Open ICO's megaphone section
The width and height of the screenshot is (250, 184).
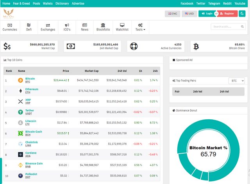point(67,27)
